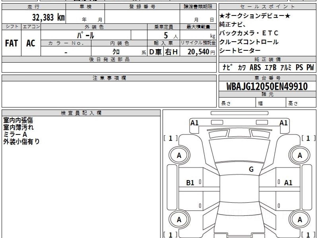Select the inspector note 室内薄汚れ
Image resolution: width=318 pixels, height=238 pixels.
[19, 127]
